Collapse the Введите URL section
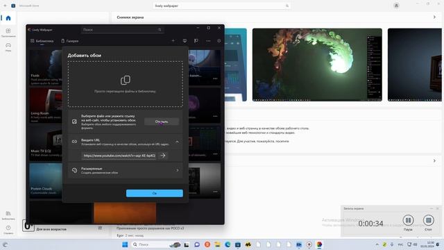The height and width of the screenshot is (250, 444). (x=177, y=142)
